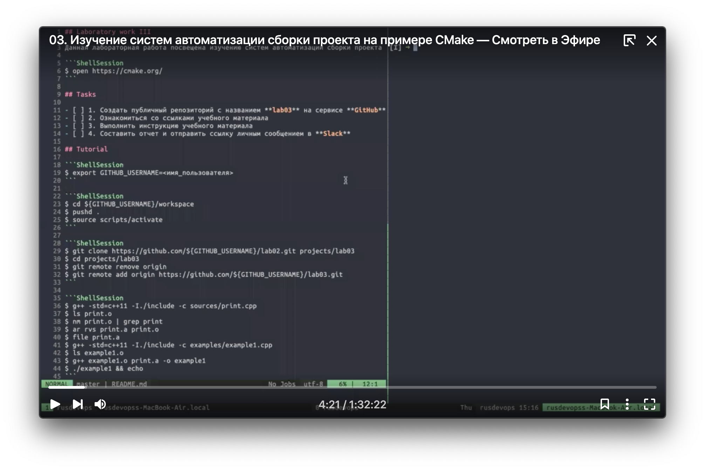This screenshot has height=470, width=705.
Task: Click the 'git remote remove origin' line
Action: 116,267
